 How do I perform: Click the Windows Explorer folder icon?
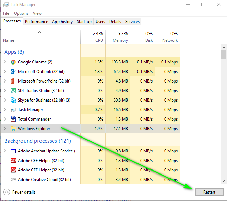(x=13, y=129)
